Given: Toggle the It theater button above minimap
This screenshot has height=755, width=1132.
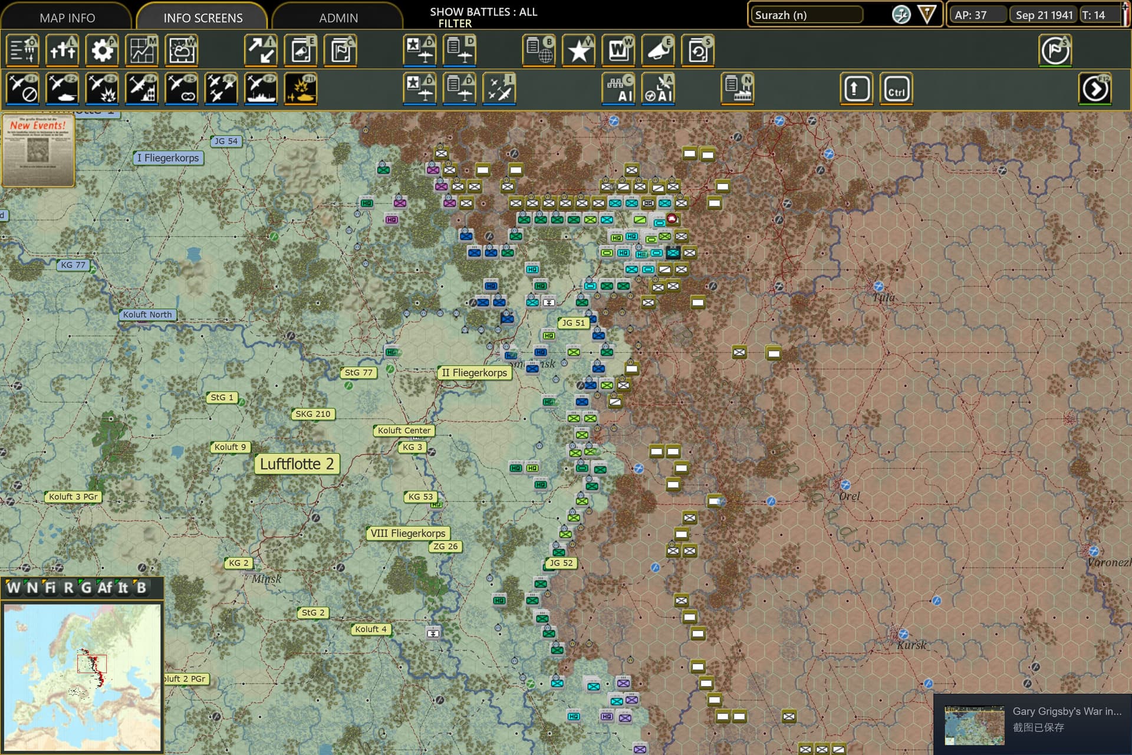Looking at the screenshot, I should click(123, 587).
